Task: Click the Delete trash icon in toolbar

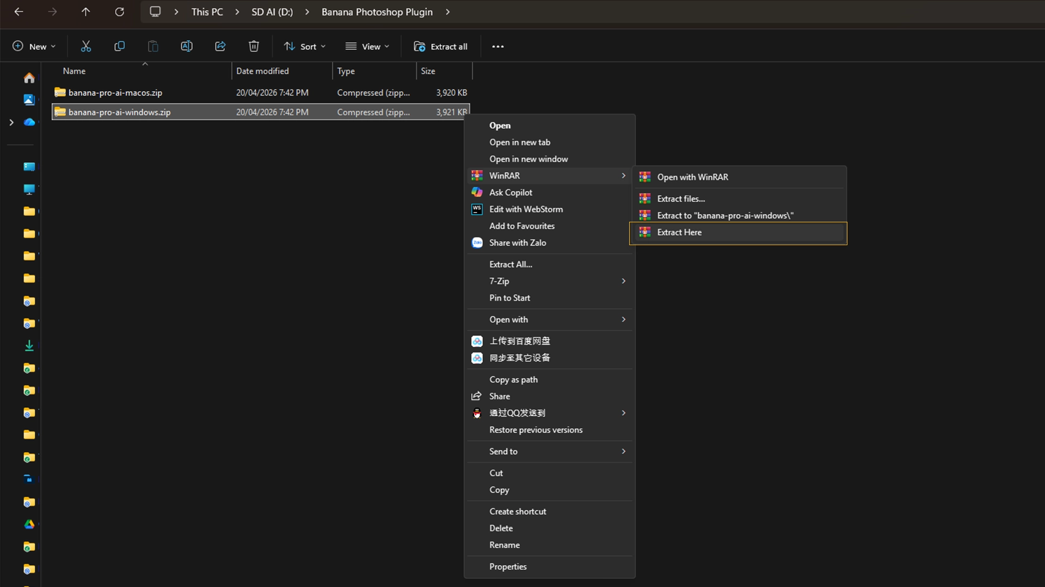Action: point(254,46)
